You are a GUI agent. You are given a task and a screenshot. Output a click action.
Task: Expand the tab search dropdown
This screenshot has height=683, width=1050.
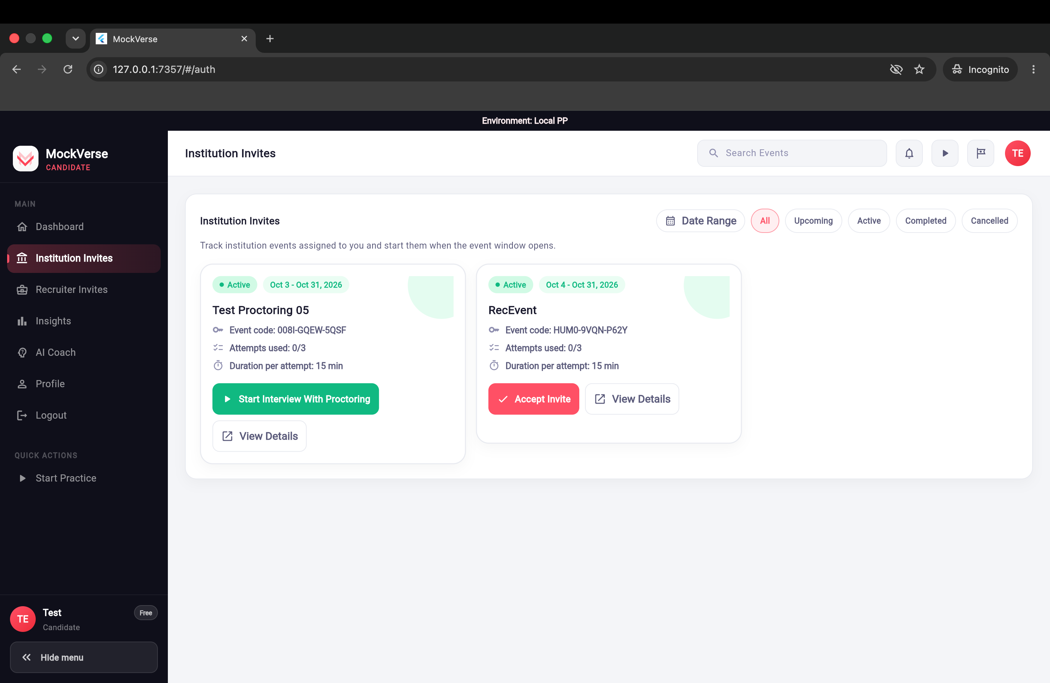[x=75, y=39]
